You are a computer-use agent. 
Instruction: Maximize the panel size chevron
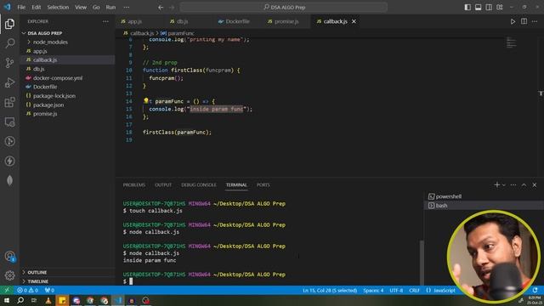(524, 185)
